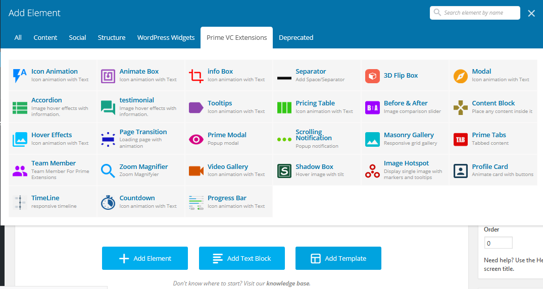Viewport: 543px width, 289px height.
Task: Click the 3D Flip Box title text
Action: click(x=401, y=75)
